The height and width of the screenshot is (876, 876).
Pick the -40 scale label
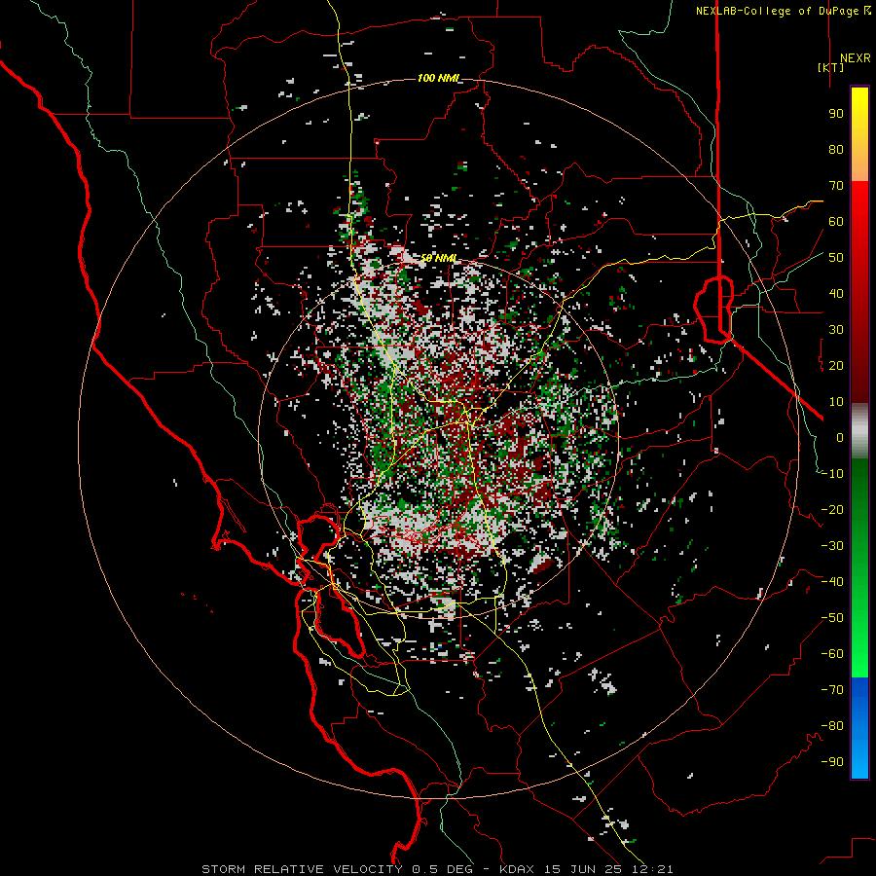pos(832,582)
